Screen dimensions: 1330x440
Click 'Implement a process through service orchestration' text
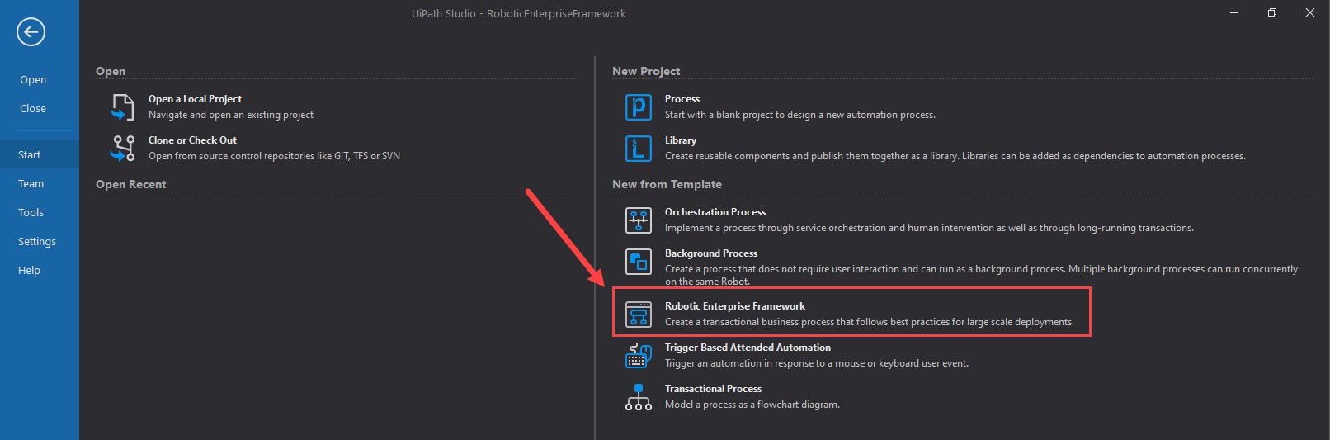click(x=929, y=228)
